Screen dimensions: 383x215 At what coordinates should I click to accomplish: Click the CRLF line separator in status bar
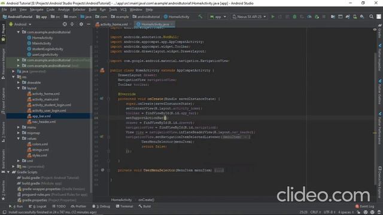[x=315, y=213]
